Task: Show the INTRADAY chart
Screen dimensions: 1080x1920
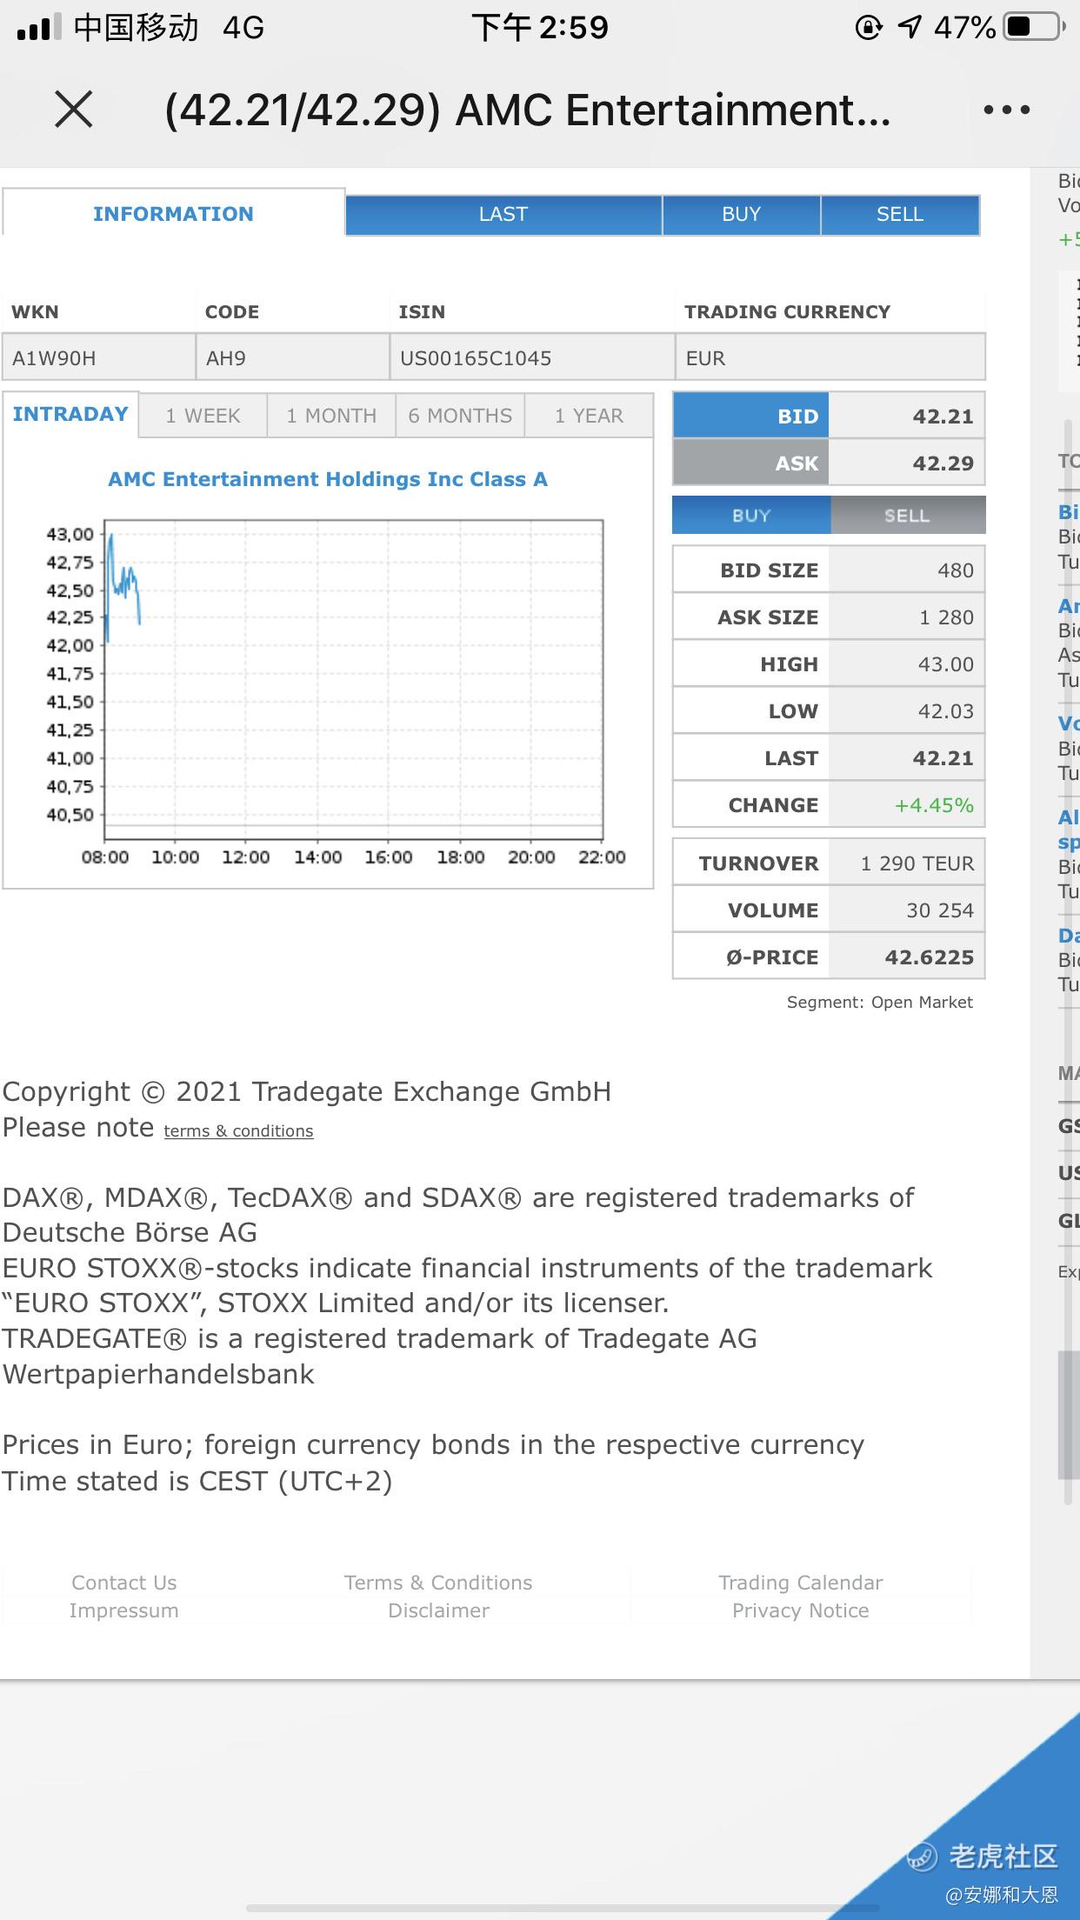Action: pos(70,414)
